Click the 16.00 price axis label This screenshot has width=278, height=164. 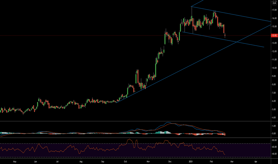(x=274, y=18)
